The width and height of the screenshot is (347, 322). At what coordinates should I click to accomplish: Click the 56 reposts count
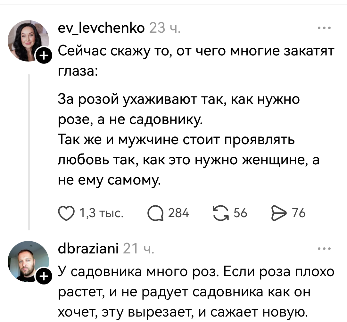coord(240,213)
